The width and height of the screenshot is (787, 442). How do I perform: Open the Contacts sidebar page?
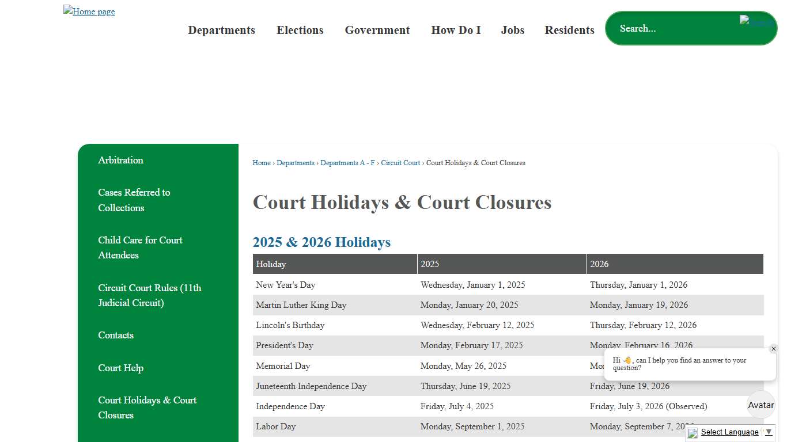pyautogui.click(x=115, y=335)
